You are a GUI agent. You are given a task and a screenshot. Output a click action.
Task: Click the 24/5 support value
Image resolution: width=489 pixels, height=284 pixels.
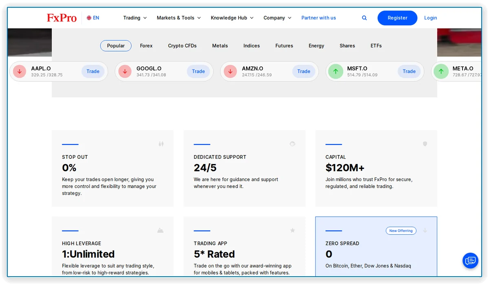pos(204,168)
